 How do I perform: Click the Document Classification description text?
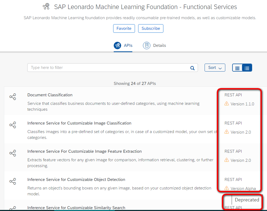[113, 106]
